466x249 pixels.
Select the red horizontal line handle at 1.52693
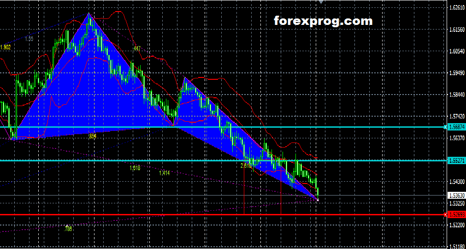coord(445,215)
